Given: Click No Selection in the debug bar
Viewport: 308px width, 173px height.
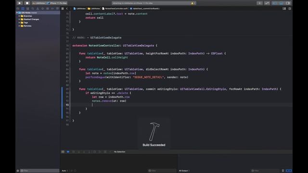Looking at the screenshot, I should tap(120, 152).
